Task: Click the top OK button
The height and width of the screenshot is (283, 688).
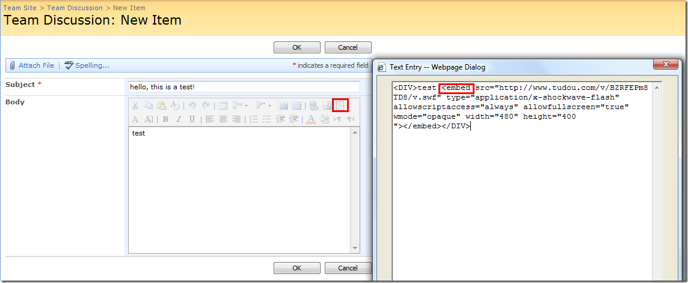Action: (296, 47)
